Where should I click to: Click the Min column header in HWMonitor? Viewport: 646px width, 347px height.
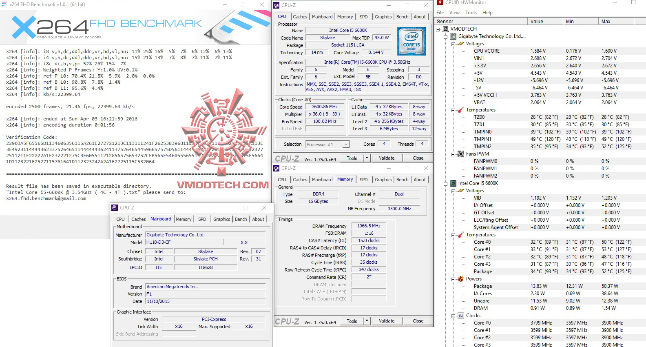[581, 22]
